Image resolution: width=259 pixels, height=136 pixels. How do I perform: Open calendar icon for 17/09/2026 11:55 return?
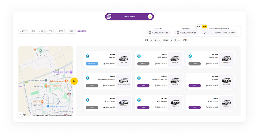point(150,33)
